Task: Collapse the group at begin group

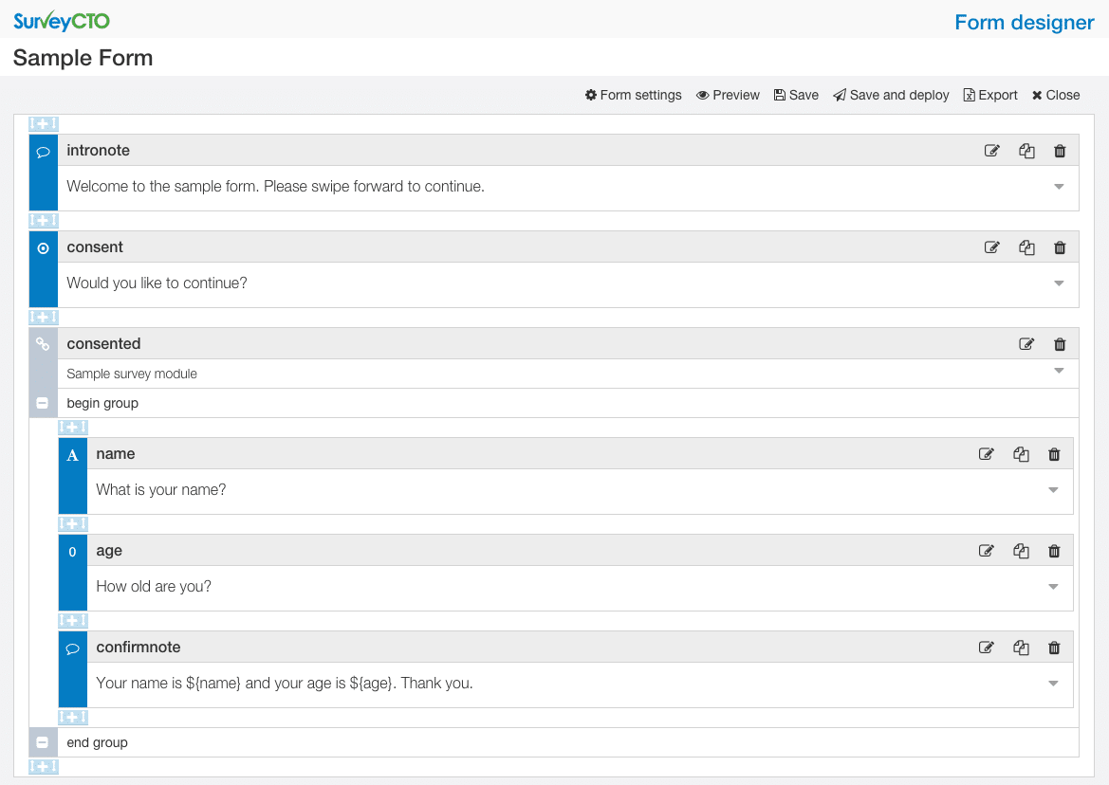Action: click(43, 403)
